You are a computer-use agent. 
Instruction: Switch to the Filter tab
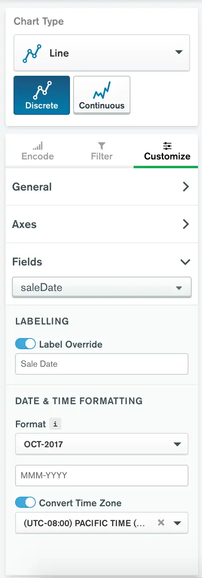[x=102, y=151]
